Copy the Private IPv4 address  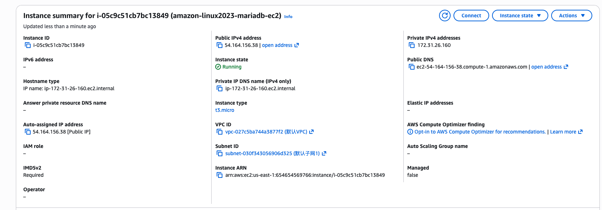coord(412,45)
